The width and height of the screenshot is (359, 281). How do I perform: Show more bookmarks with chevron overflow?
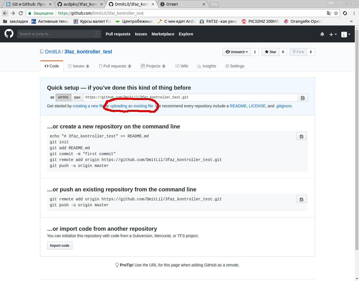tap(351, 21)
